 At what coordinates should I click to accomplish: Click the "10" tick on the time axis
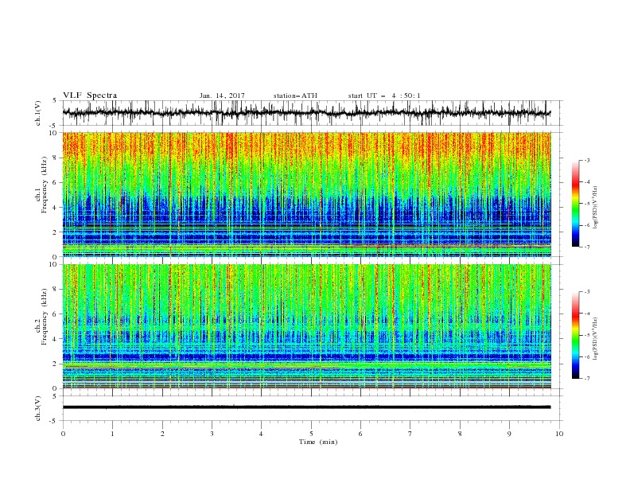click(x=559, y=434)
